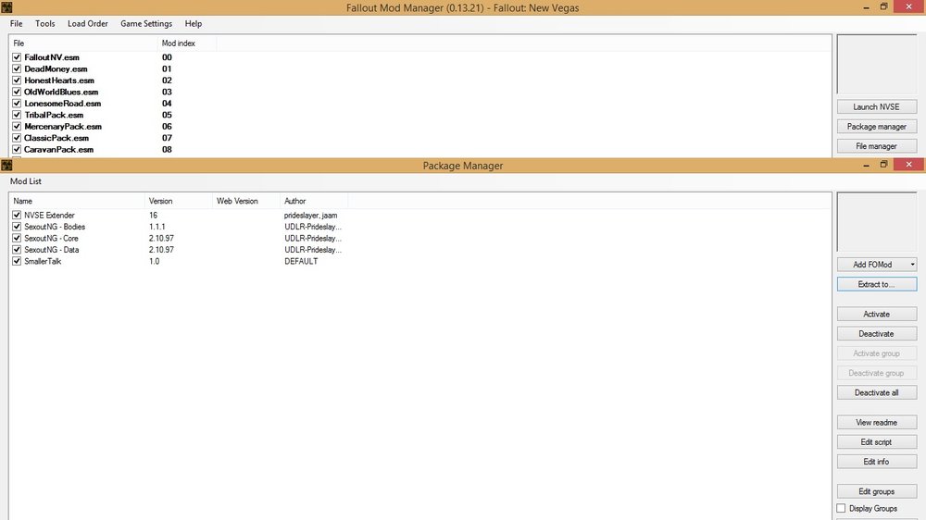This screenshot has height=520, width=926.
Task: Sort by Mod index column header
Action: point(187,43)
